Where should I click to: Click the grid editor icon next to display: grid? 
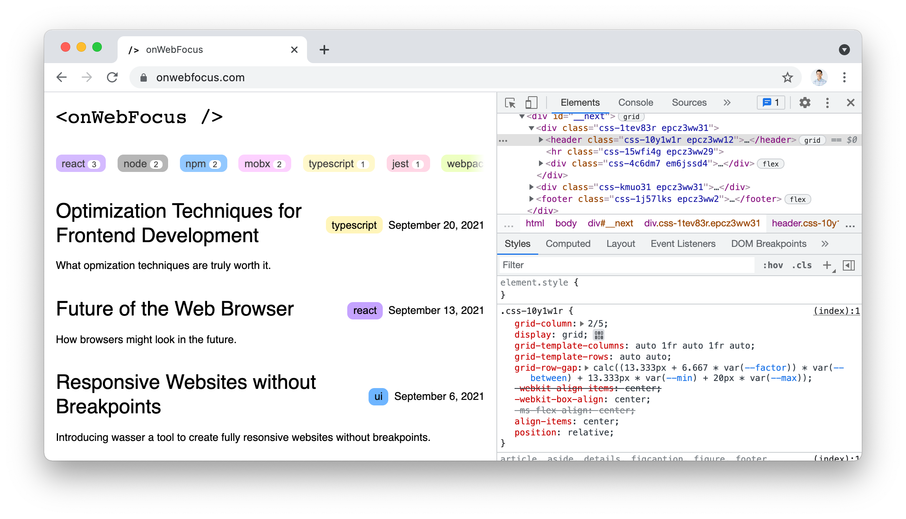pos(598,334)
